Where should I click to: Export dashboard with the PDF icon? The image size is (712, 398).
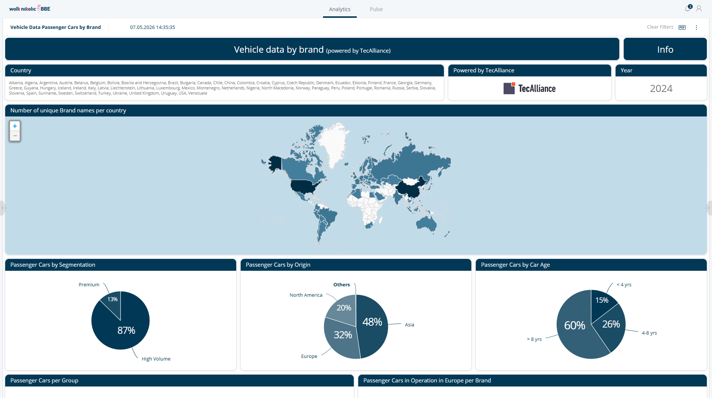point(682,27)
